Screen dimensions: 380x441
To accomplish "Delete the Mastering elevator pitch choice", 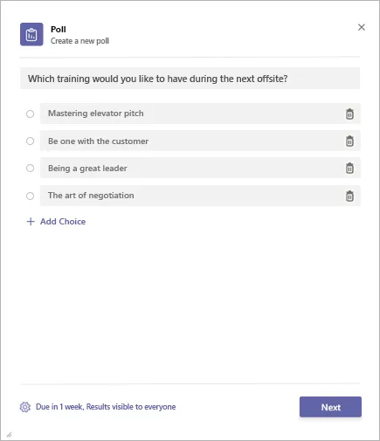I will [x=349, y=114].
